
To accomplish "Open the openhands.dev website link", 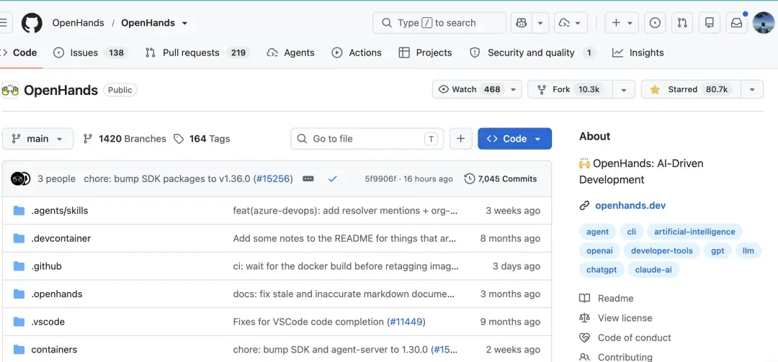I will [630, 206].
